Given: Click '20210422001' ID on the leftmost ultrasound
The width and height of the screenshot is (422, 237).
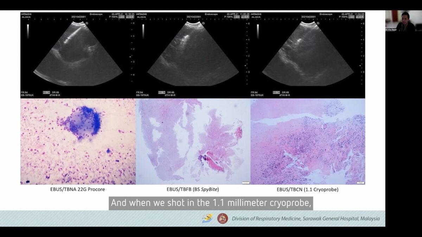Looking at the screenshot, I should tap(78, 17).
